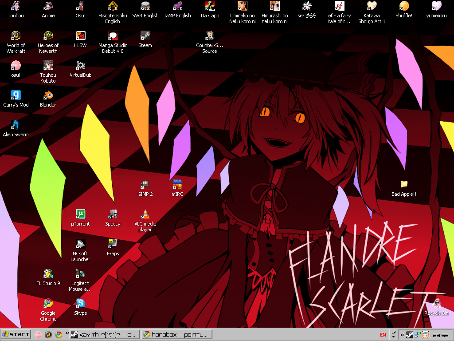The image size is (454, 341).
Task: Select the Fraps desktop icon
Action: 113,244
